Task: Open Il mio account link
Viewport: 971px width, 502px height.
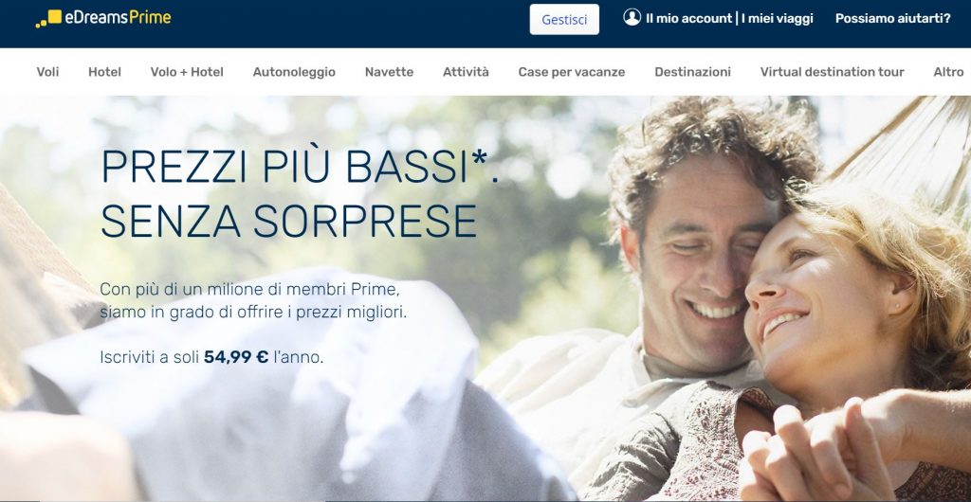Action: (x=688, y=19)
